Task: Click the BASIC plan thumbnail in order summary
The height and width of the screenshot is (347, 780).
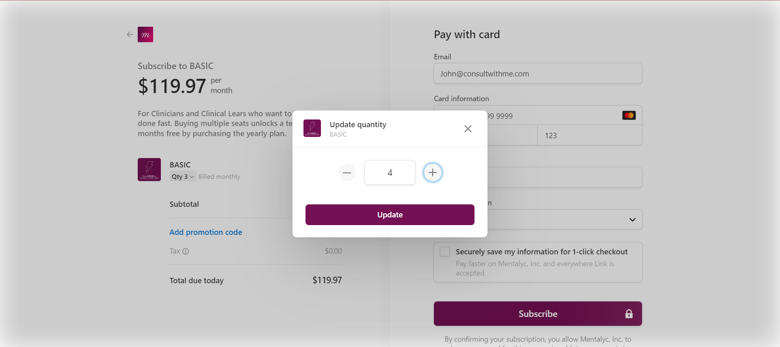Action: click(149, 169)
